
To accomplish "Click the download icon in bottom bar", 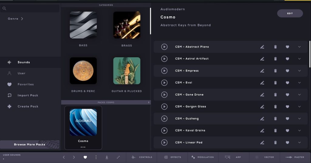I will 107,157.
